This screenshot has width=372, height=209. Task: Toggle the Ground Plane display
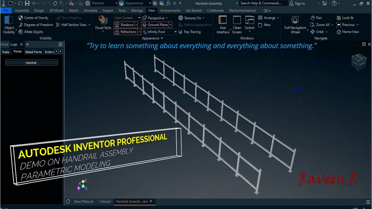[155, 25]
